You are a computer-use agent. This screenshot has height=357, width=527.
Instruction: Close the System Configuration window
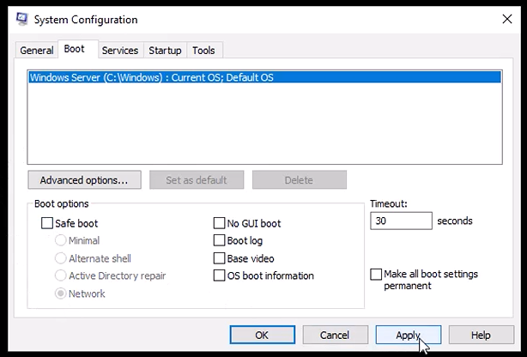click(507, 19)
